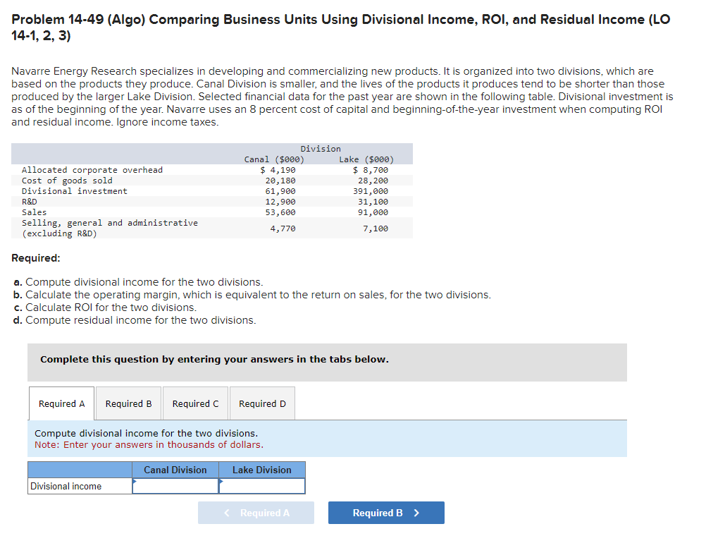Image resolution: width=725 pixels, height=536 pixels.
Task: Click the blue answer marker in Canal Division cell
Action: pyautogui.click(x=134, y=482)
